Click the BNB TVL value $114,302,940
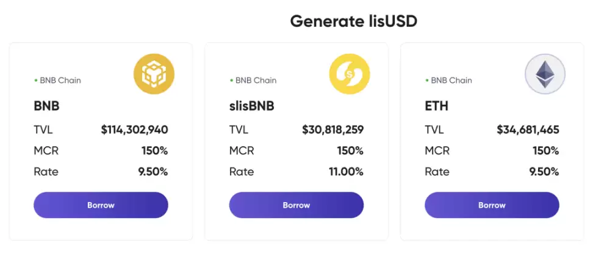Screen dimensions: 593x257 coord(134,129)
